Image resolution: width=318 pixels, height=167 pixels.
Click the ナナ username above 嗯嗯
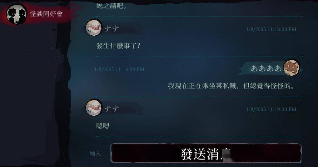112,109
